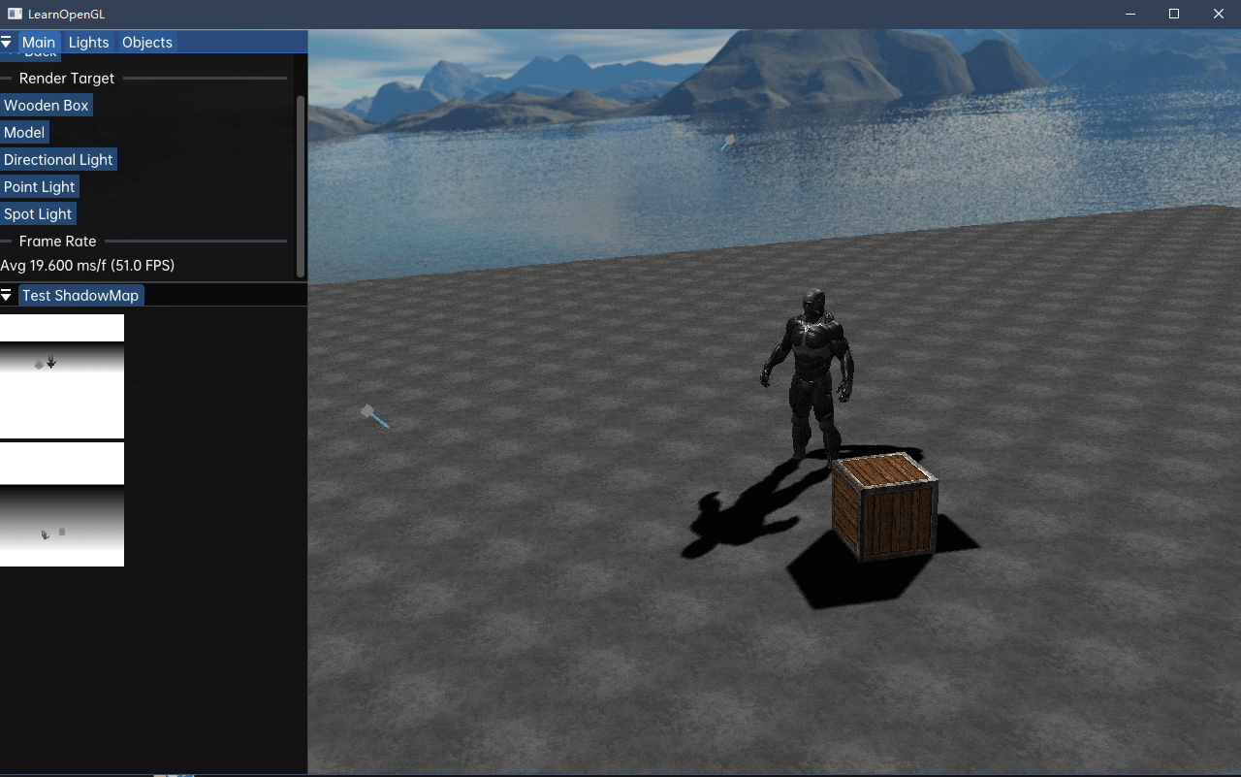Select the light gizmo with blue arrow

375,416
